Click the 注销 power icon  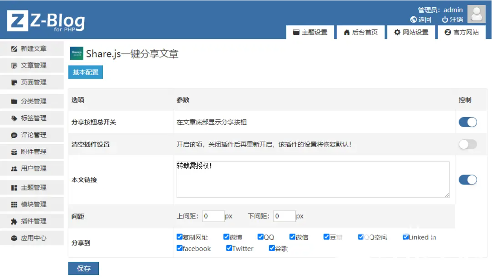444,19
